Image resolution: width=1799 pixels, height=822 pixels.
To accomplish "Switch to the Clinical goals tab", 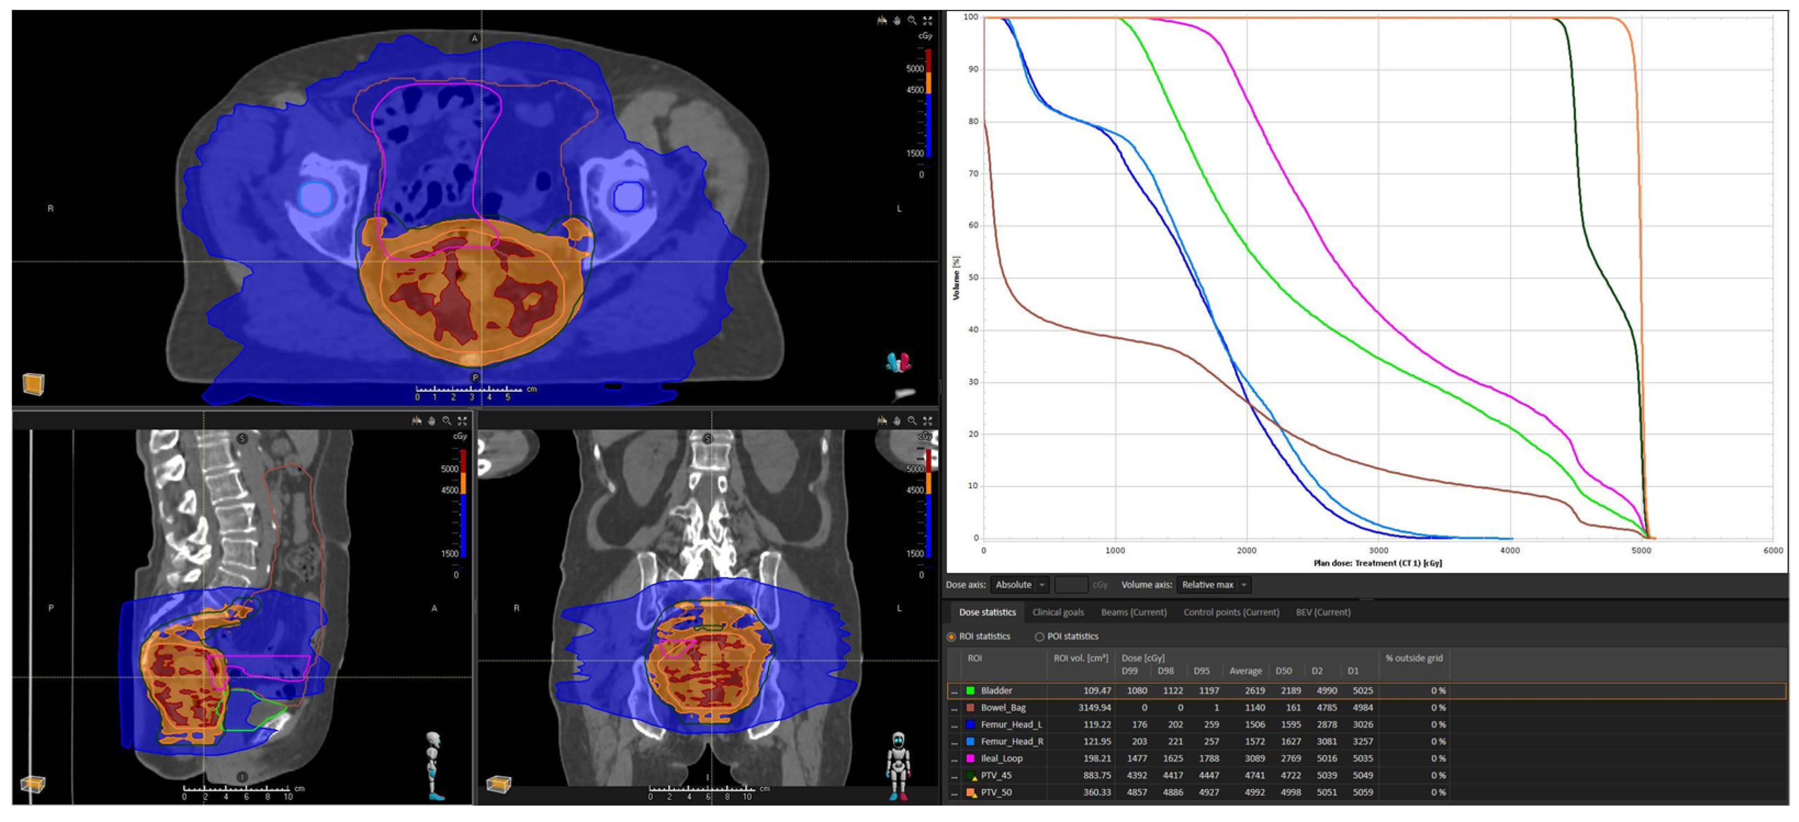I will pyautogui.click(x=1058, y=612).
